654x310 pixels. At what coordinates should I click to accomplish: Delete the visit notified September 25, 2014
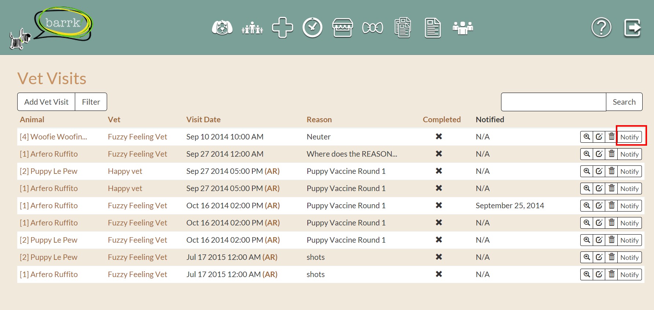611,206
